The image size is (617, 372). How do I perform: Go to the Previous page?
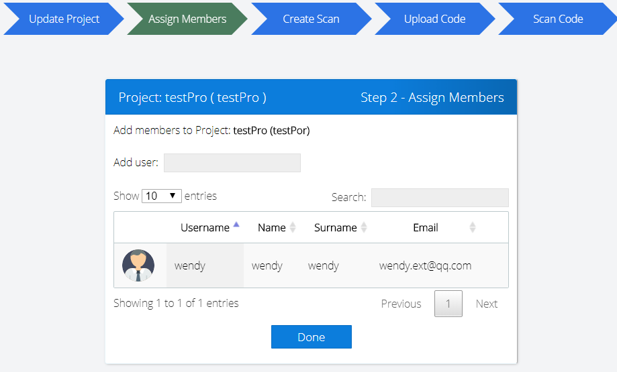(401, 304)
